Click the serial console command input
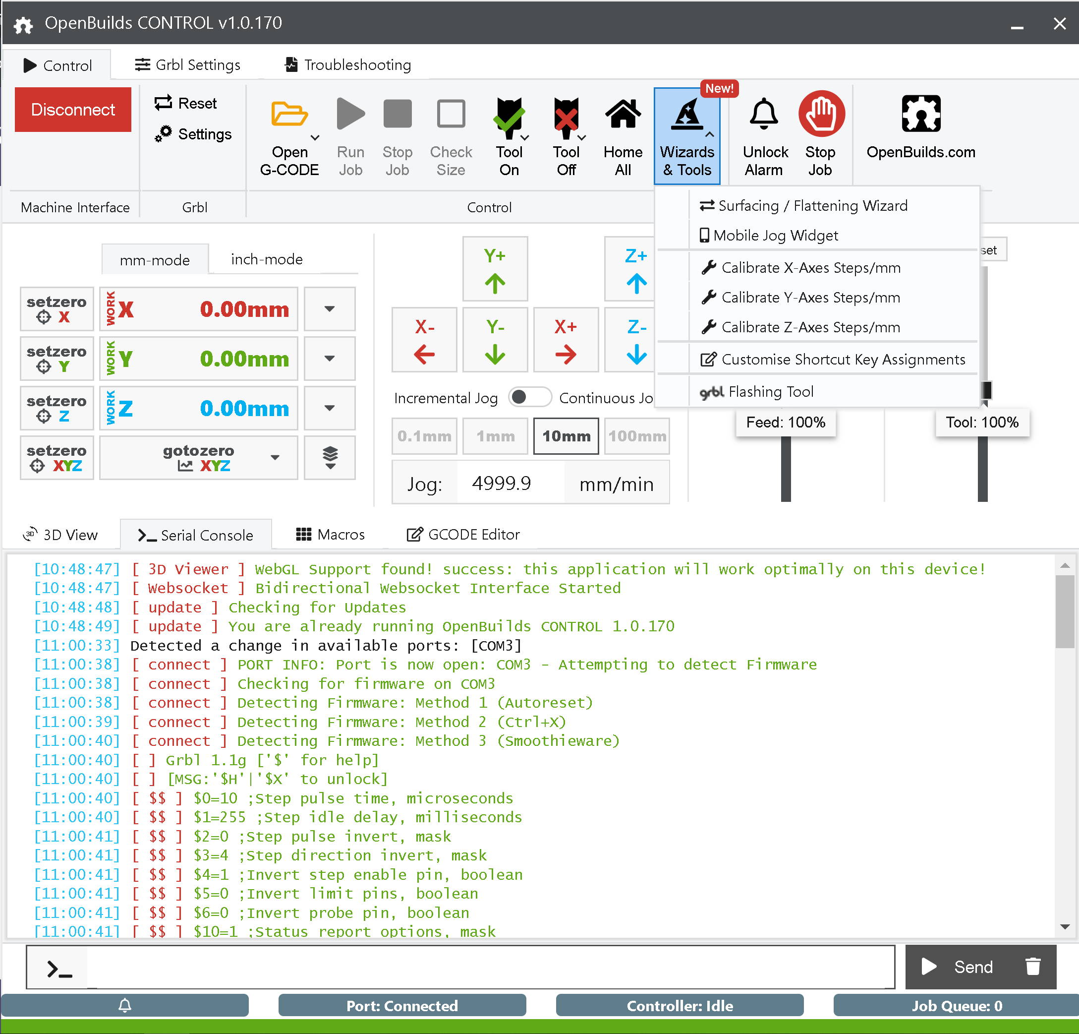Viewport: 1079px width, 1034px height. [490, 968]
